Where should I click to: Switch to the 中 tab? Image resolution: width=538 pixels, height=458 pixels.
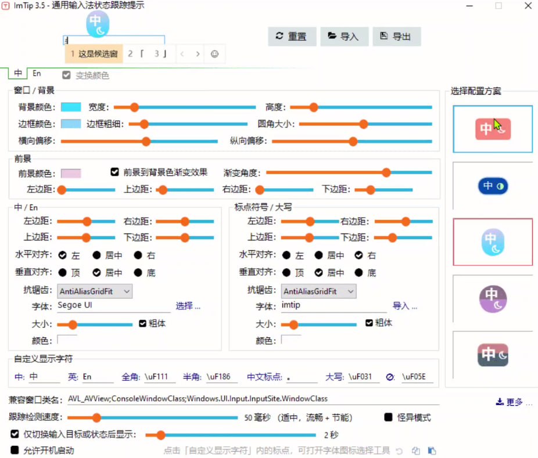(x=17, y=73)
